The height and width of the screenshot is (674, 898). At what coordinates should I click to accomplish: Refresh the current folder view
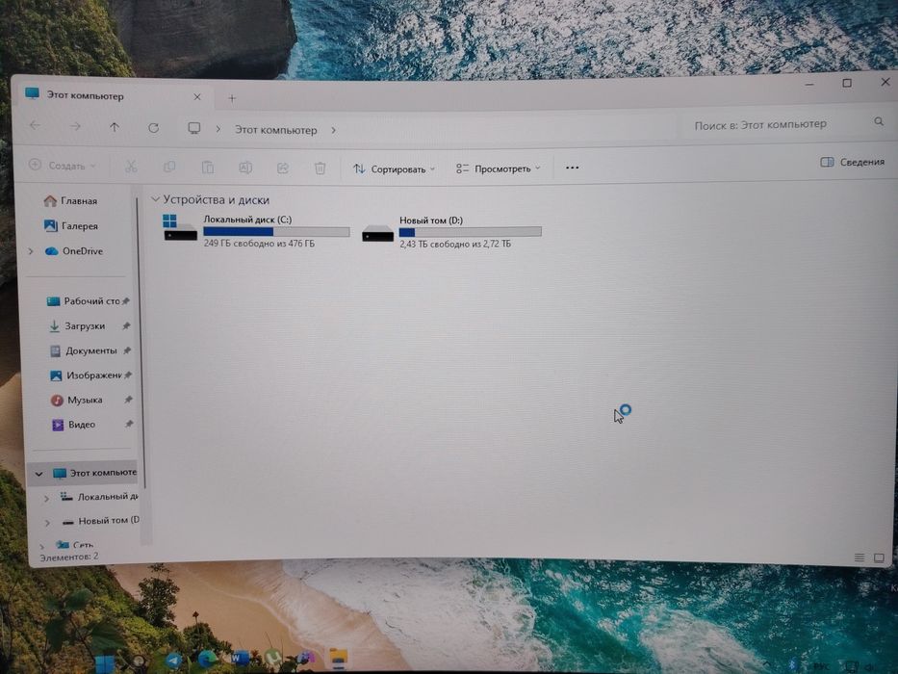153,128
